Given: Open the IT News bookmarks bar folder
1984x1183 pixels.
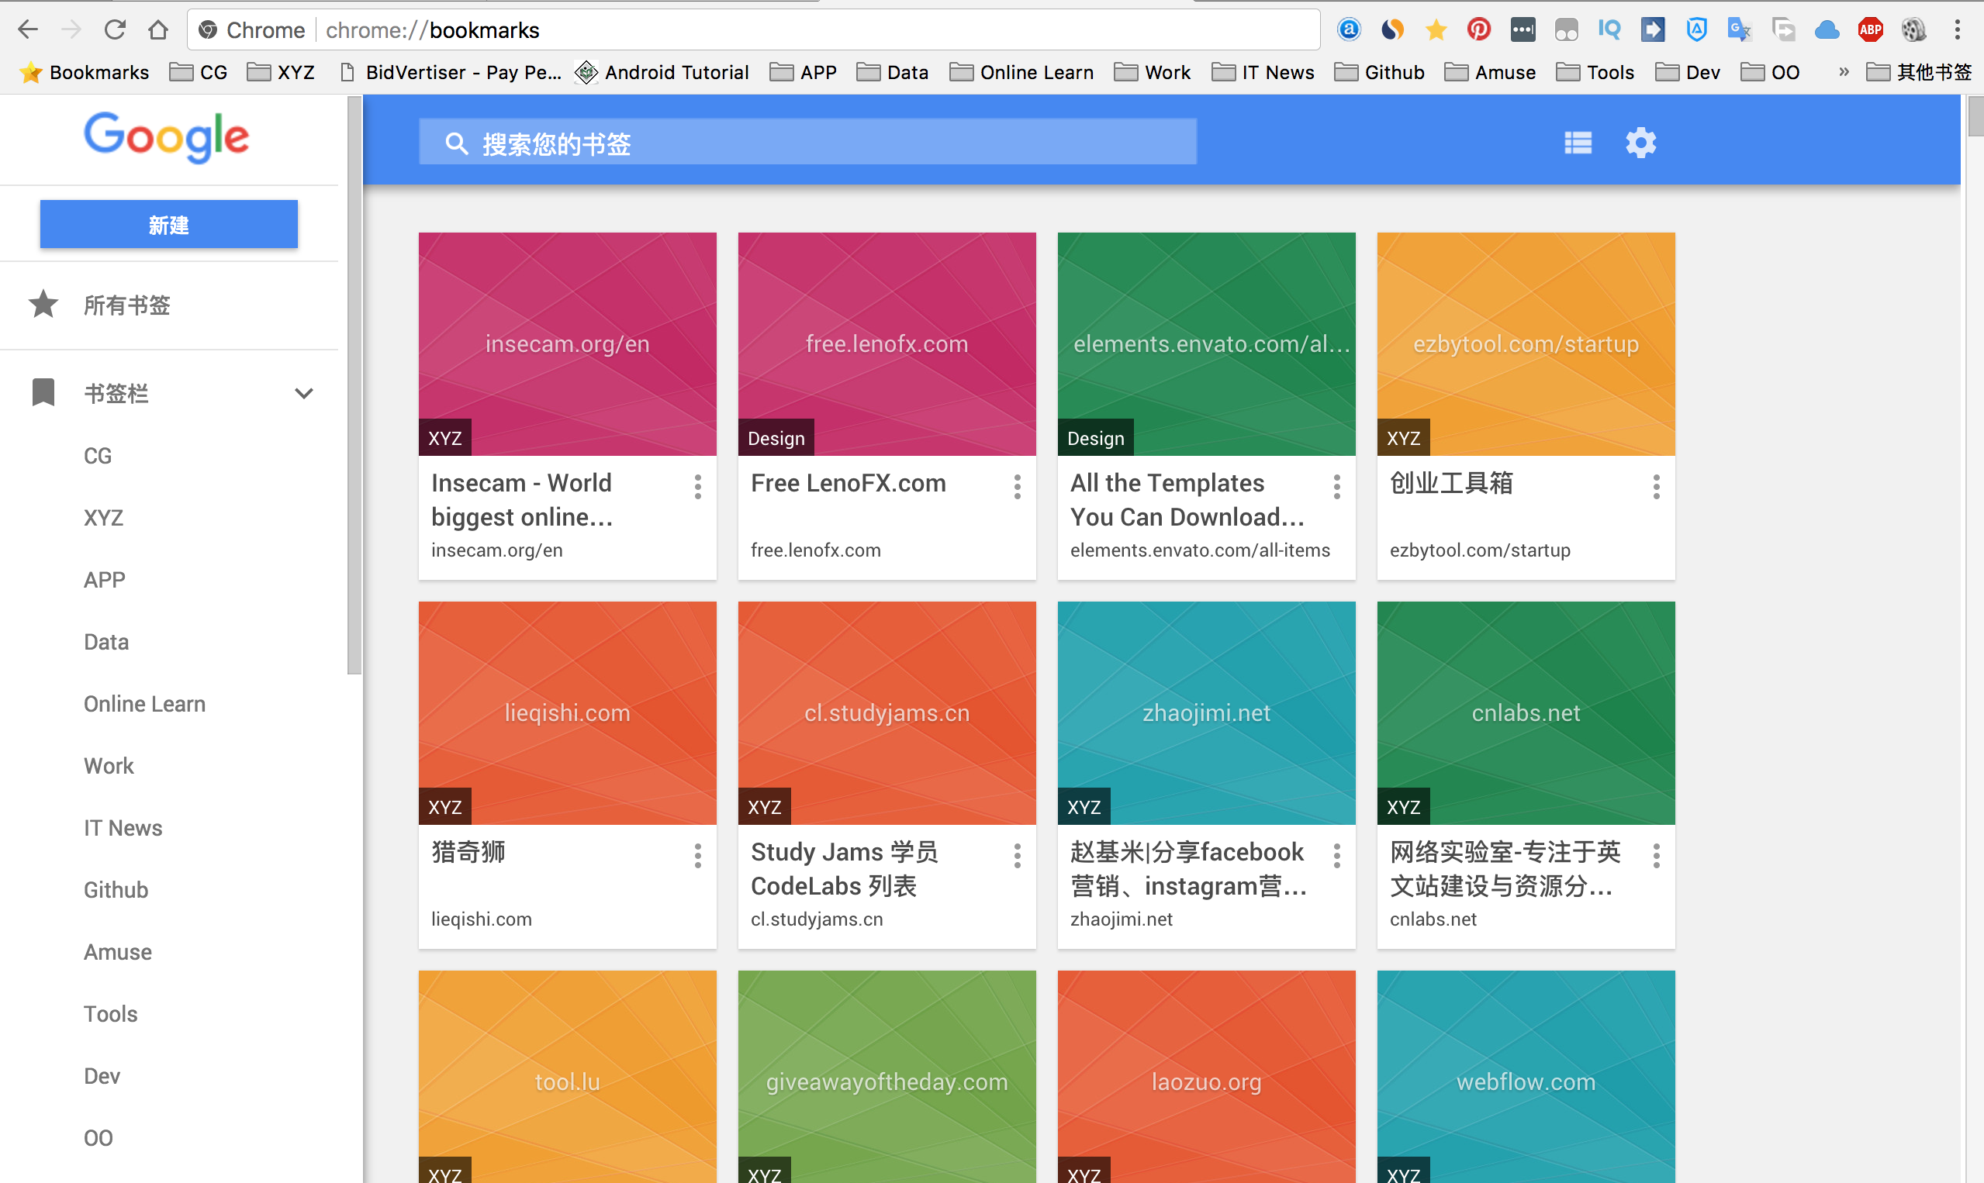Looking at the screenshot, I should click(1263, 72).
